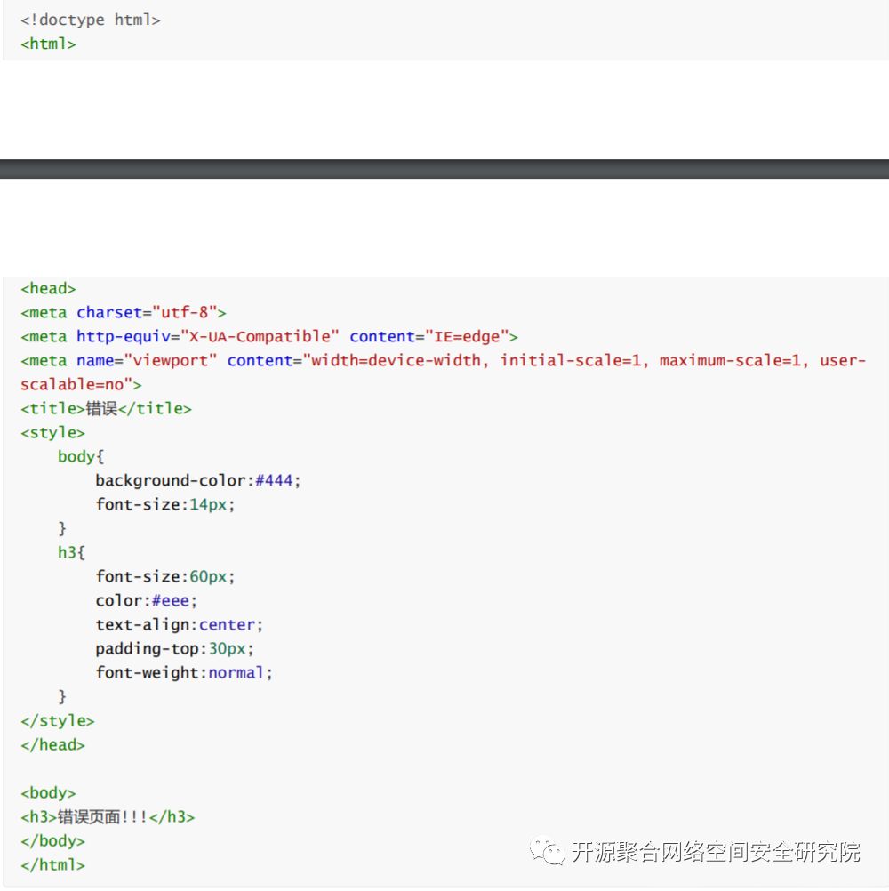Click the title tag containing 错误

click(x=106, y=409)
